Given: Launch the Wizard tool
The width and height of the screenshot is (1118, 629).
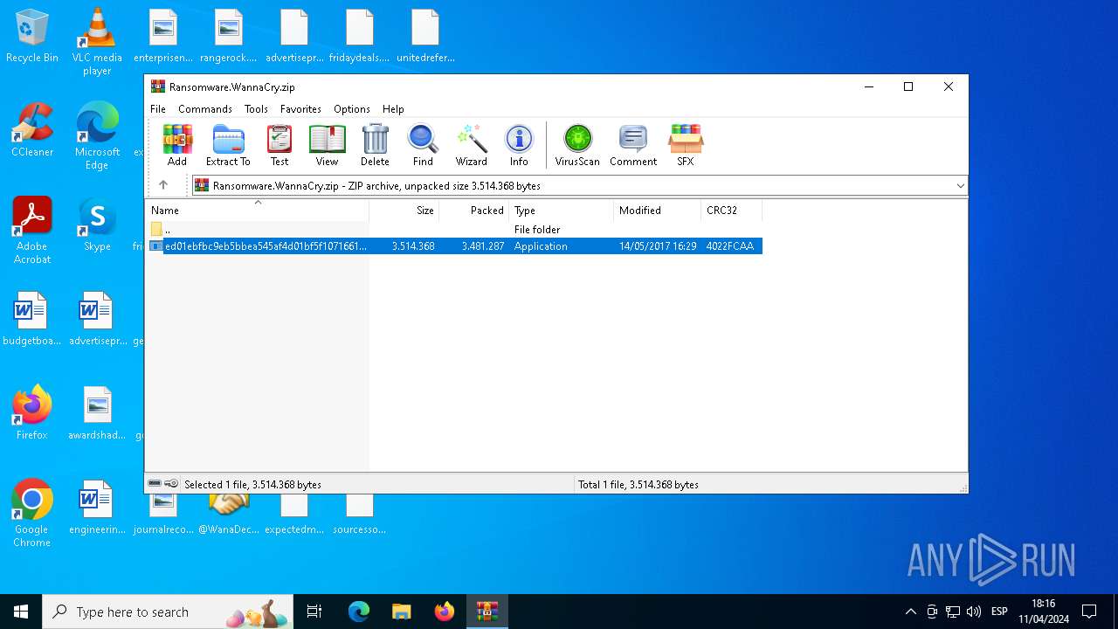Looking at the screenshot, I should coord(471,145).
